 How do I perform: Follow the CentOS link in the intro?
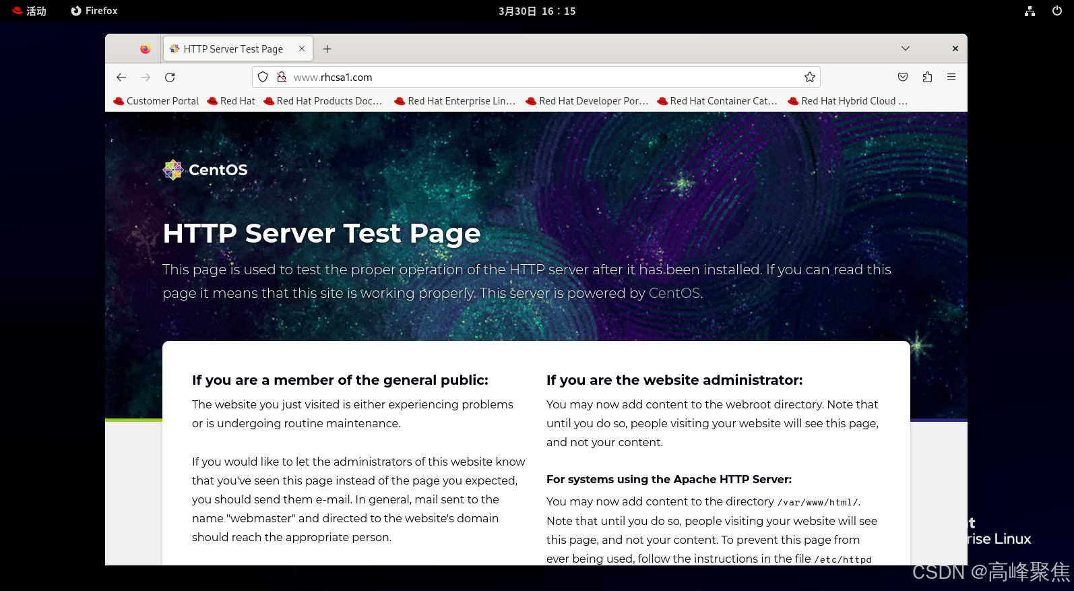coord(674,293)
